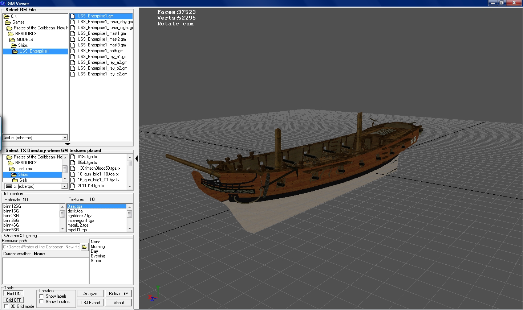Select material blinn12SG

[x=12, y=206]
